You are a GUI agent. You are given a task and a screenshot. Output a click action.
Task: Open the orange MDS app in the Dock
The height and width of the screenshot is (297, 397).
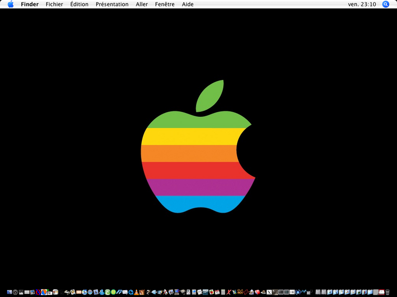240,292
